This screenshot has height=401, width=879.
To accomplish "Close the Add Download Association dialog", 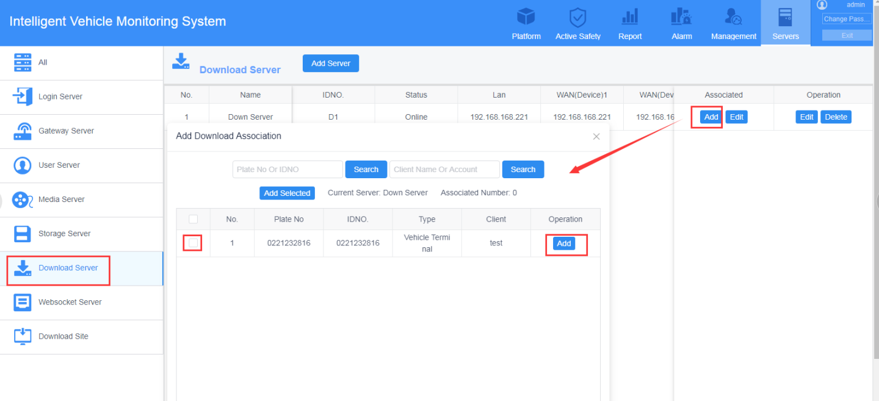I will 596,137.
